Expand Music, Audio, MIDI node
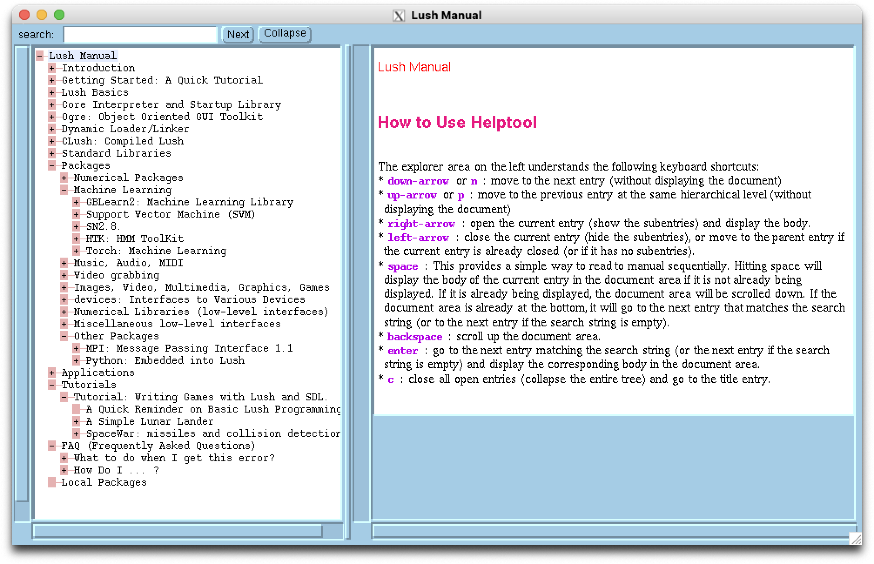 (64, 263)
